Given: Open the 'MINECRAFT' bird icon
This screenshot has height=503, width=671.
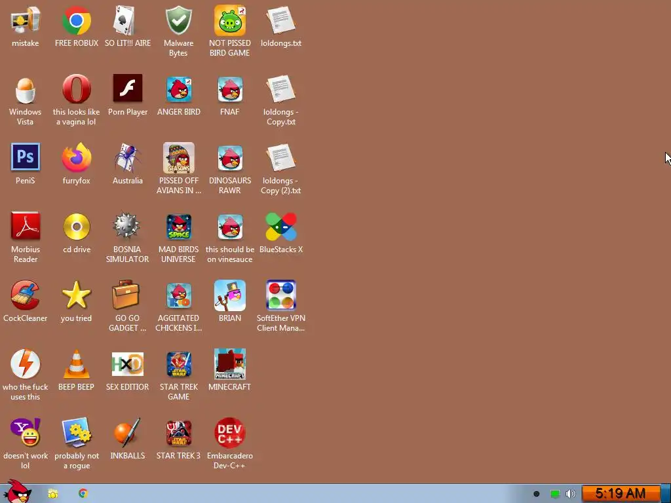Looking at the screenshot, I should (230, 364).
